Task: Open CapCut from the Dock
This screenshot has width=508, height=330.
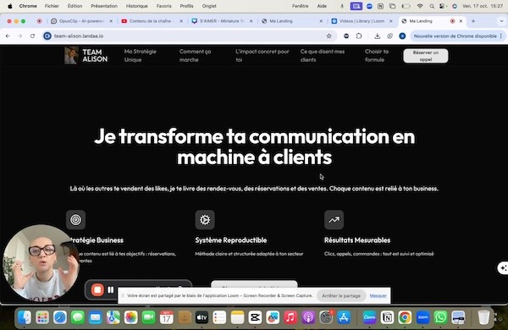Action: (255, 317)
